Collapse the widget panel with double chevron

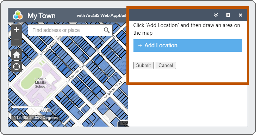[216, 15]
